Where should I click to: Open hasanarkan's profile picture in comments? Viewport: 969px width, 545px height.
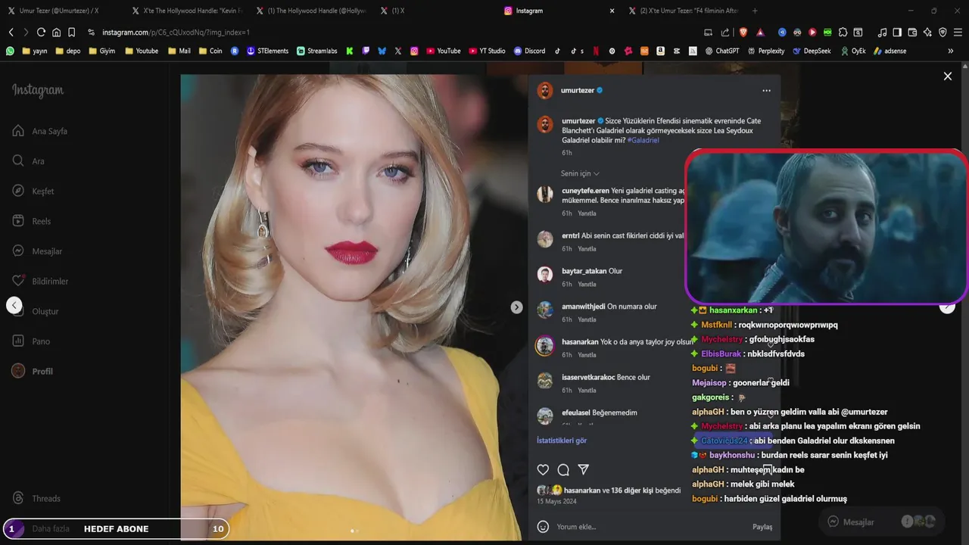coord(544,346)
